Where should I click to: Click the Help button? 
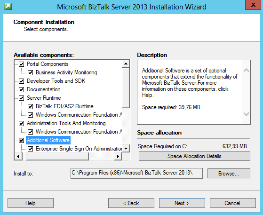[31, 203]
